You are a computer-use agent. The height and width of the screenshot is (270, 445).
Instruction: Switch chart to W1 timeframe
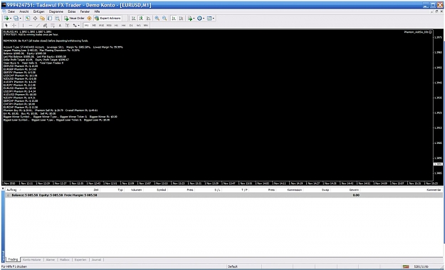[138, 25]
